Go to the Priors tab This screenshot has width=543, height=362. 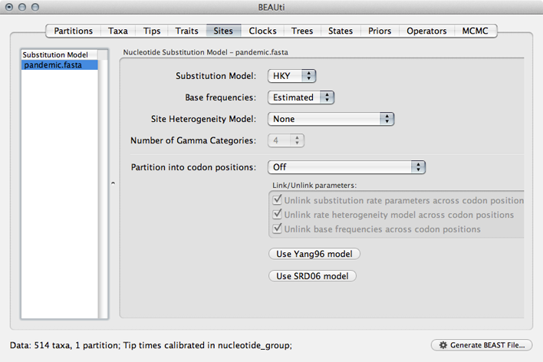coord(379,31)
